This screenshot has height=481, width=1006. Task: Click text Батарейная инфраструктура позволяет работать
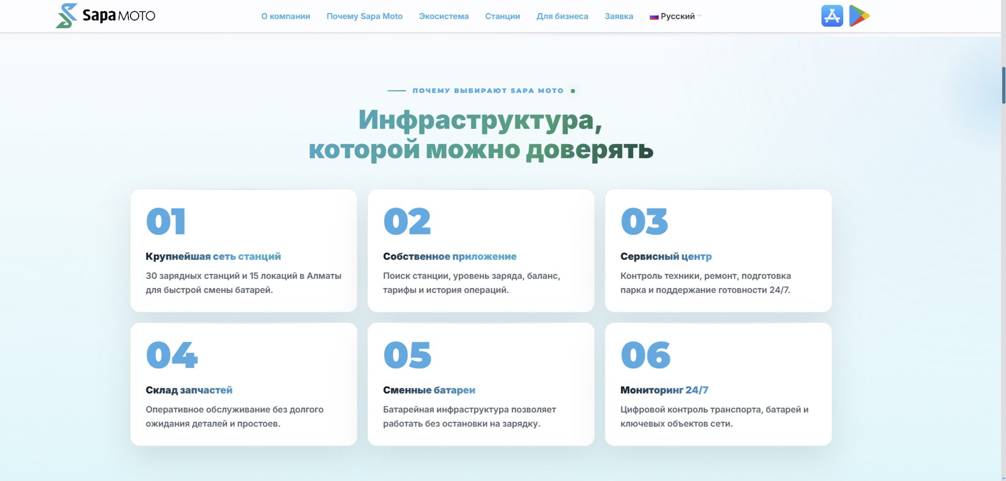(x=469, y=417)
